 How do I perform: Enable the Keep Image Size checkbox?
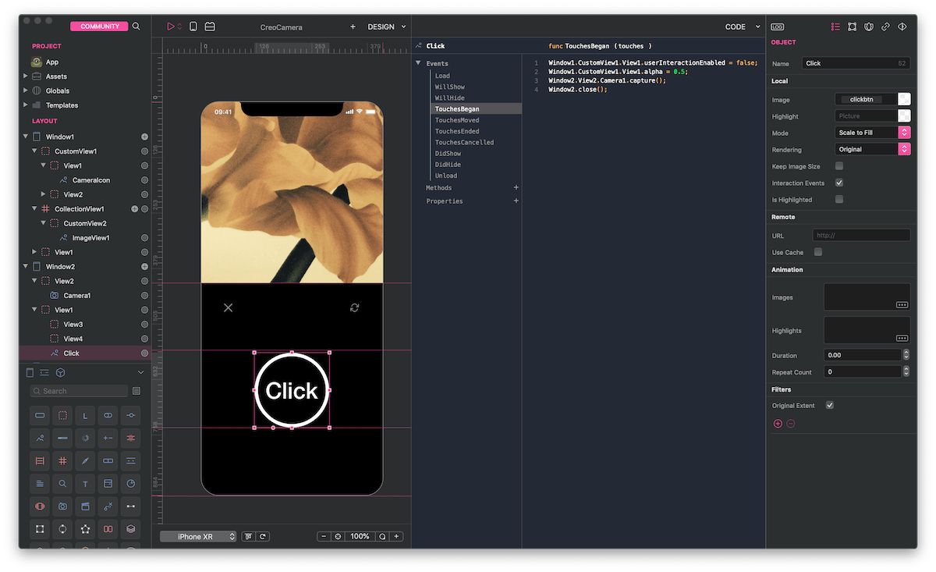[x=839, y=166]
